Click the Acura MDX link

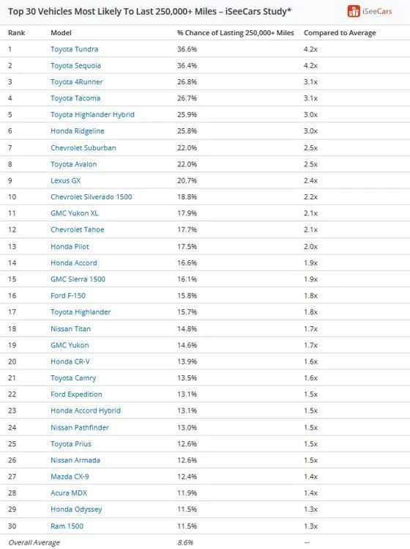tap(69, 493)
